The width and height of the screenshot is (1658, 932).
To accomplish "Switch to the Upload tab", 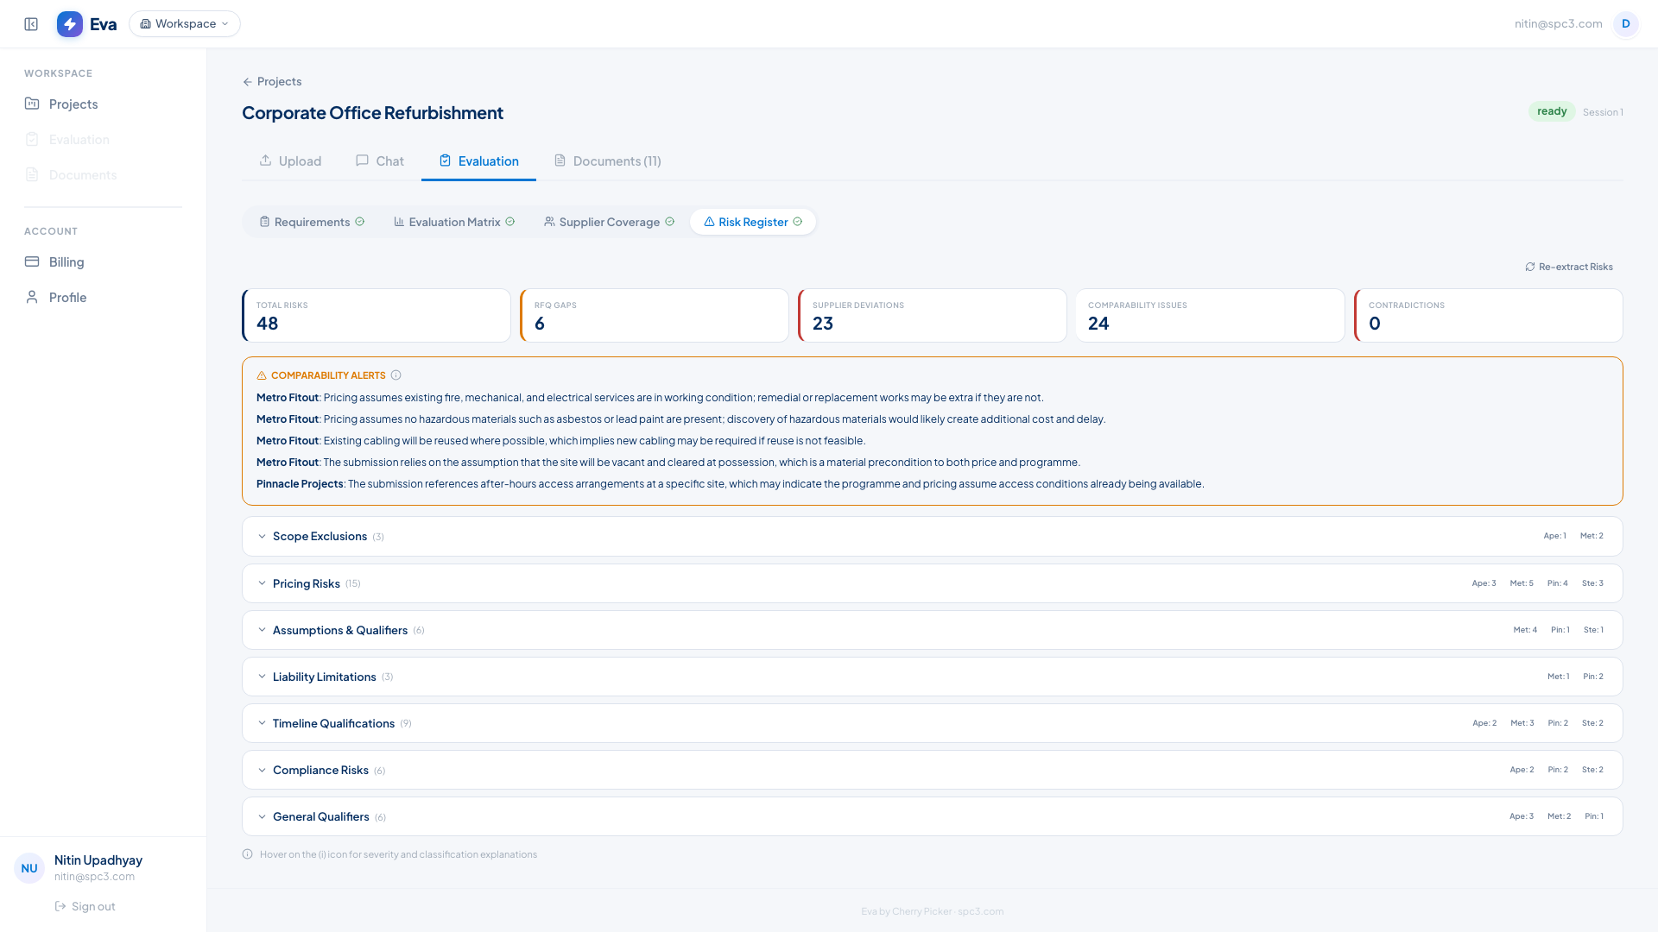I will coord(290,161).
